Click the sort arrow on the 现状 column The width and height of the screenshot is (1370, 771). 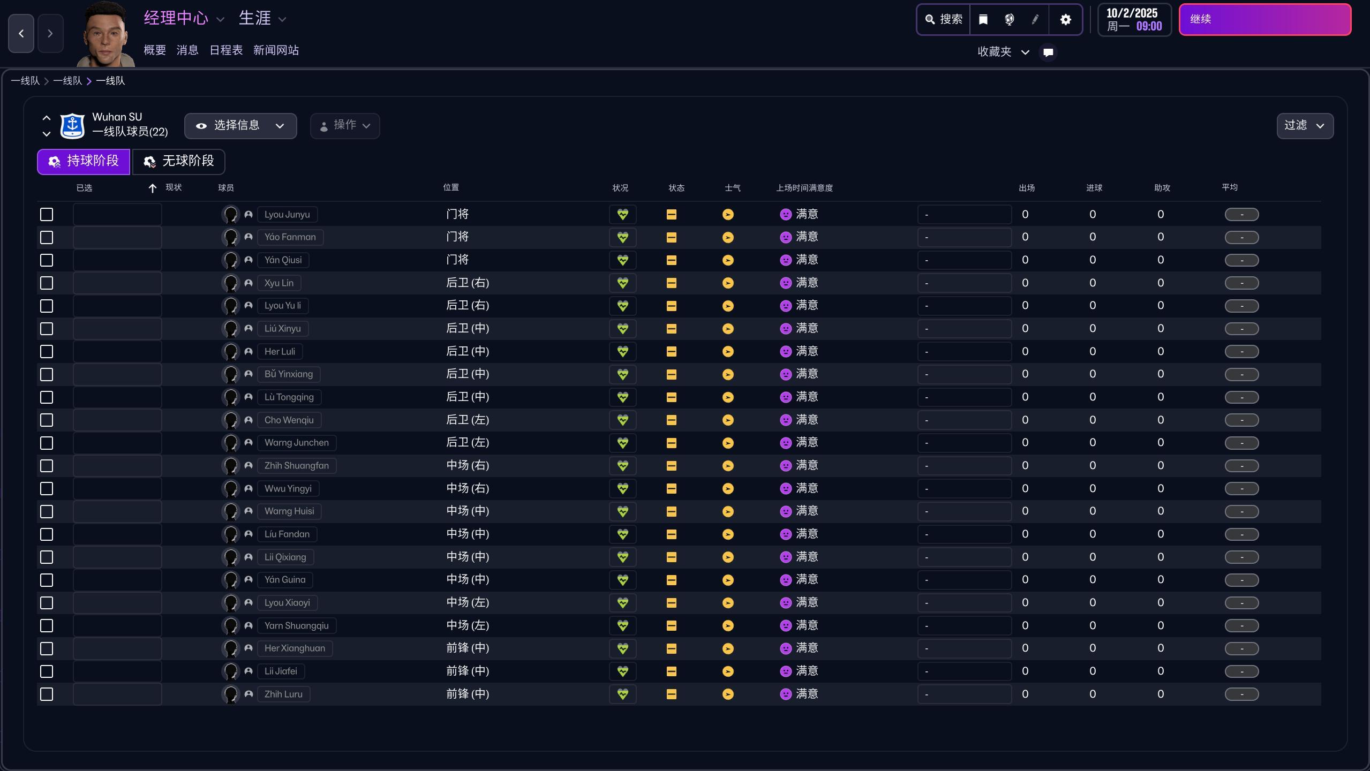pos(152,188)
